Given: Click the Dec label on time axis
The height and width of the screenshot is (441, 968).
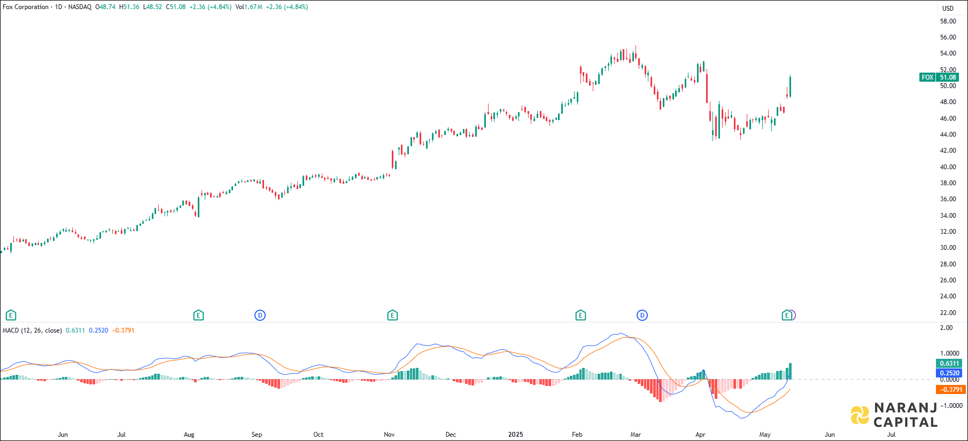Looking at the screenshot, I should click(451, 435).
